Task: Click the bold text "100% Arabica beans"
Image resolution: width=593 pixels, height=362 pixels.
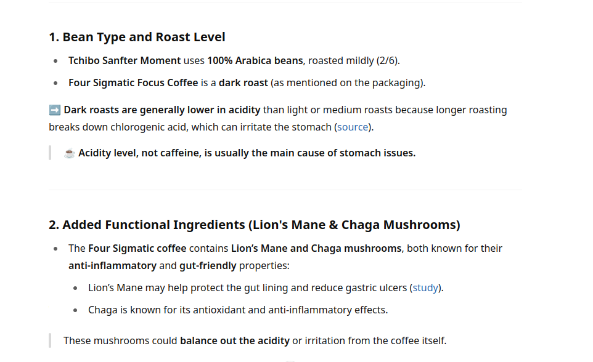Action: 255,60
